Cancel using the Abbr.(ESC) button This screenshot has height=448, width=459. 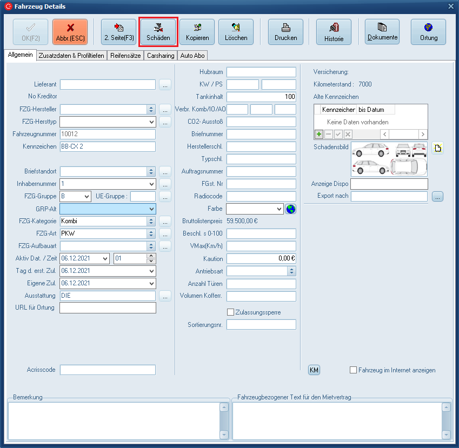(x=70, y=32)
